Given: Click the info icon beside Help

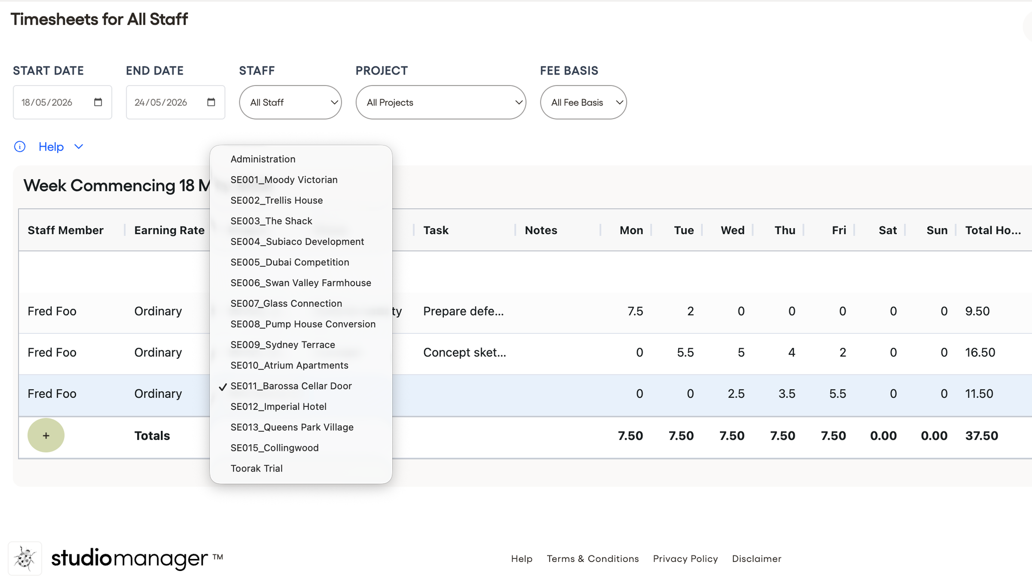Looking at the screenshot, I should [20, 147].
